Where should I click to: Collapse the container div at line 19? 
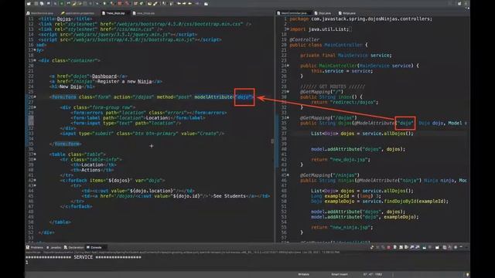pyautogui.click(x=35, y=60)
